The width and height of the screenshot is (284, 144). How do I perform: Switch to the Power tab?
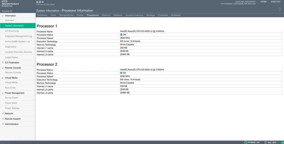[80, 15]
